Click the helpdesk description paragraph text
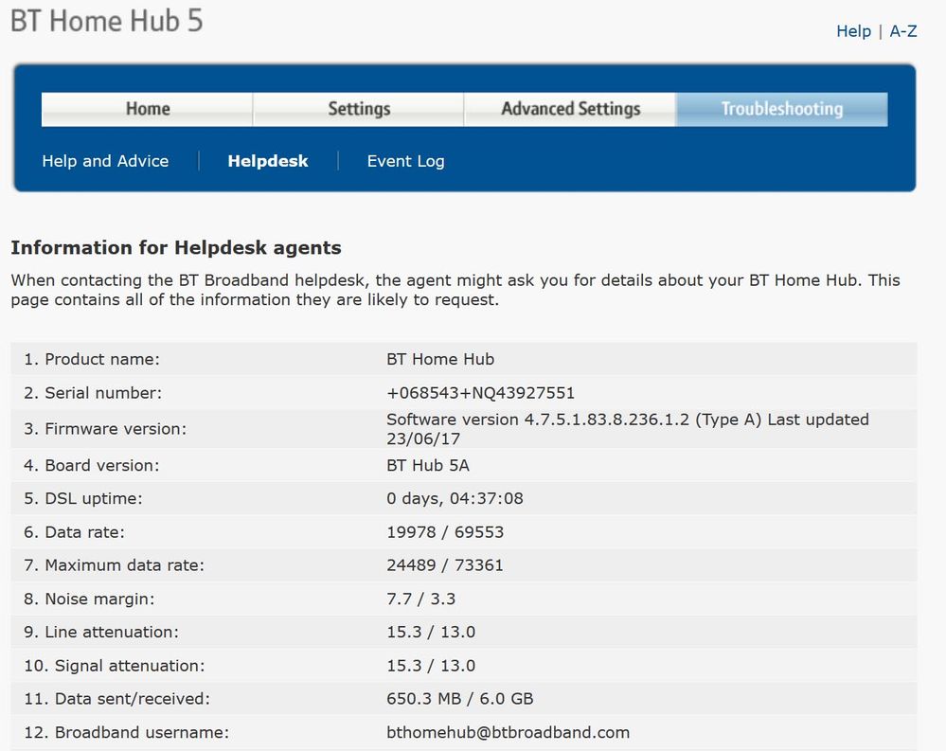 coord(455,290)
